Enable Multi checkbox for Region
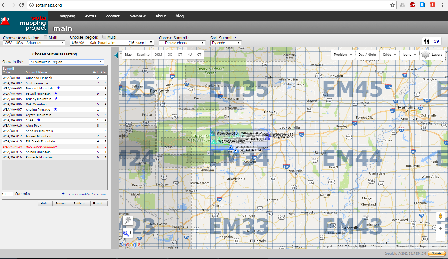Image resolution: width=448 pixels, height=259 pixels. [105, 37]
